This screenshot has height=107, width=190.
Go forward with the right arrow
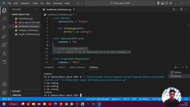82,3
